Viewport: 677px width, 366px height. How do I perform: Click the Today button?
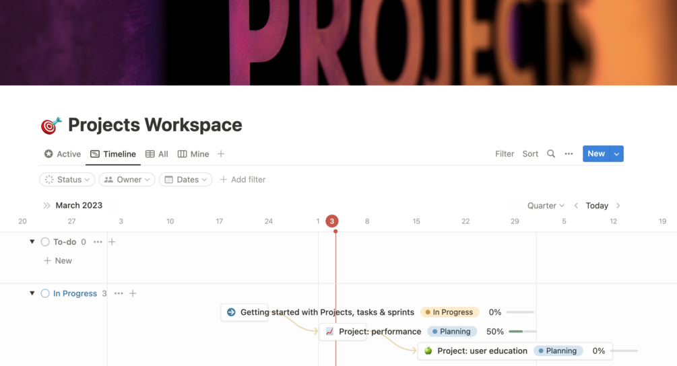tap(597, 206)
